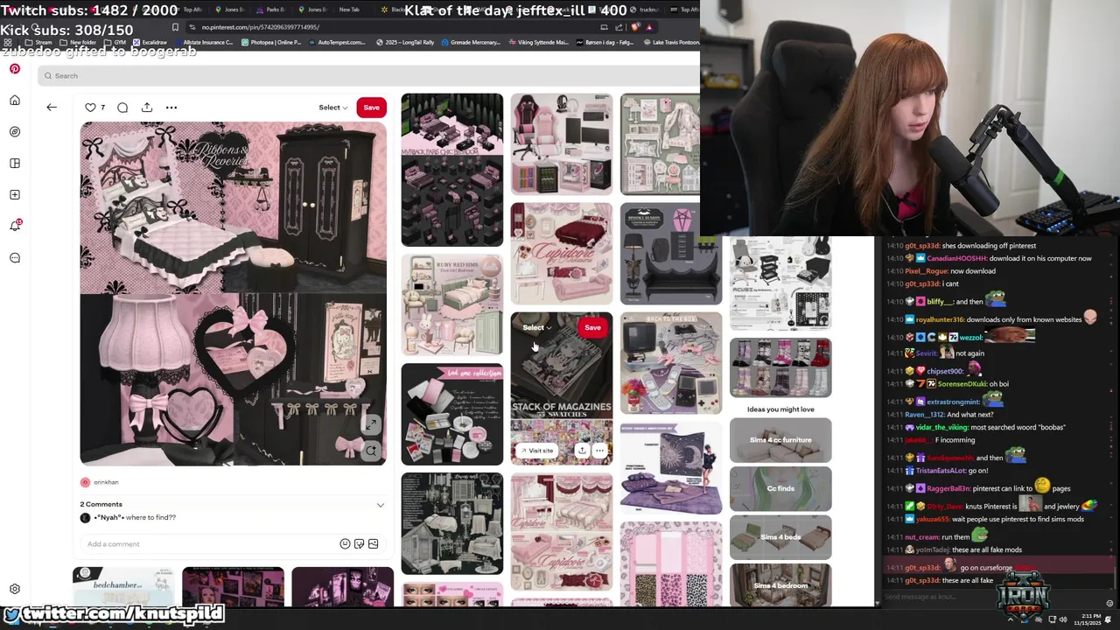Open the Sims 4 beds idea tile
Screen dimensions: 1120x630
tap(780, 537)
